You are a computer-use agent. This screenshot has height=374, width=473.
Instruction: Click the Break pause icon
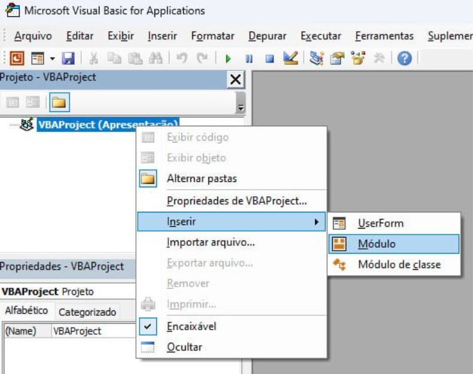tap(249, 59)
